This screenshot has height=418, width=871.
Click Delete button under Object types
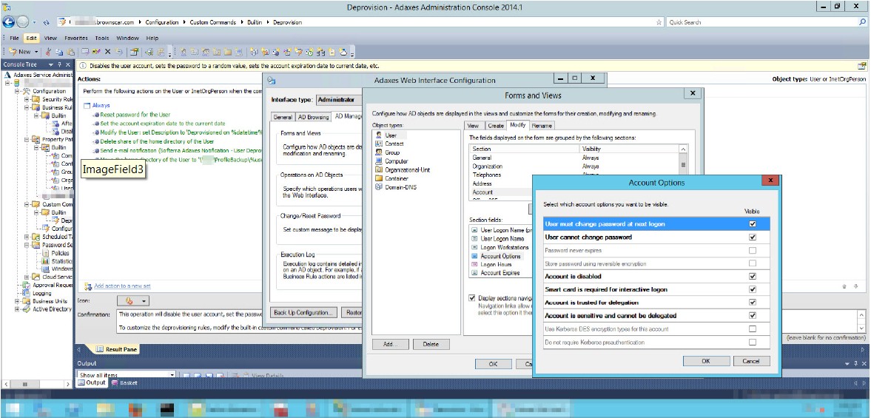(431, 344)
